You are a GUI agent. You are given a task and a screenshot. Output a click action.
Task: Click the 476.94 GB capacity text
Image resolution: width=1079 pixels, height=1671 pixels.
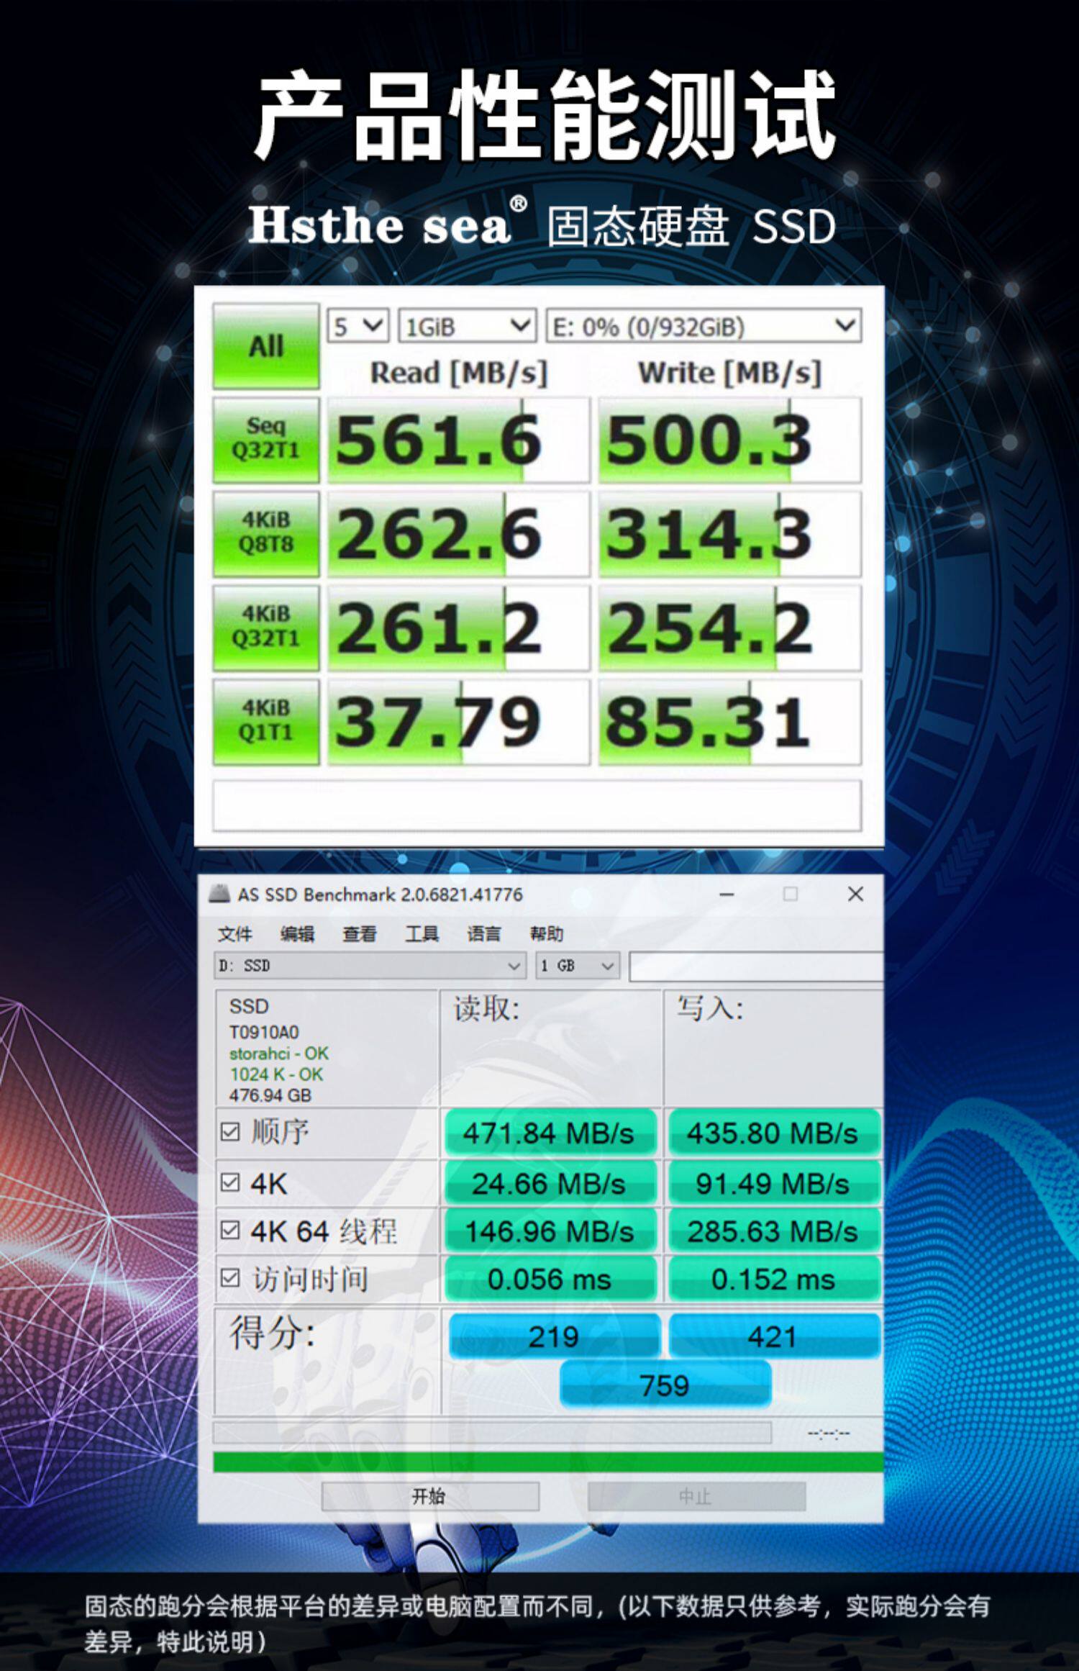(x=270, y=1095)
